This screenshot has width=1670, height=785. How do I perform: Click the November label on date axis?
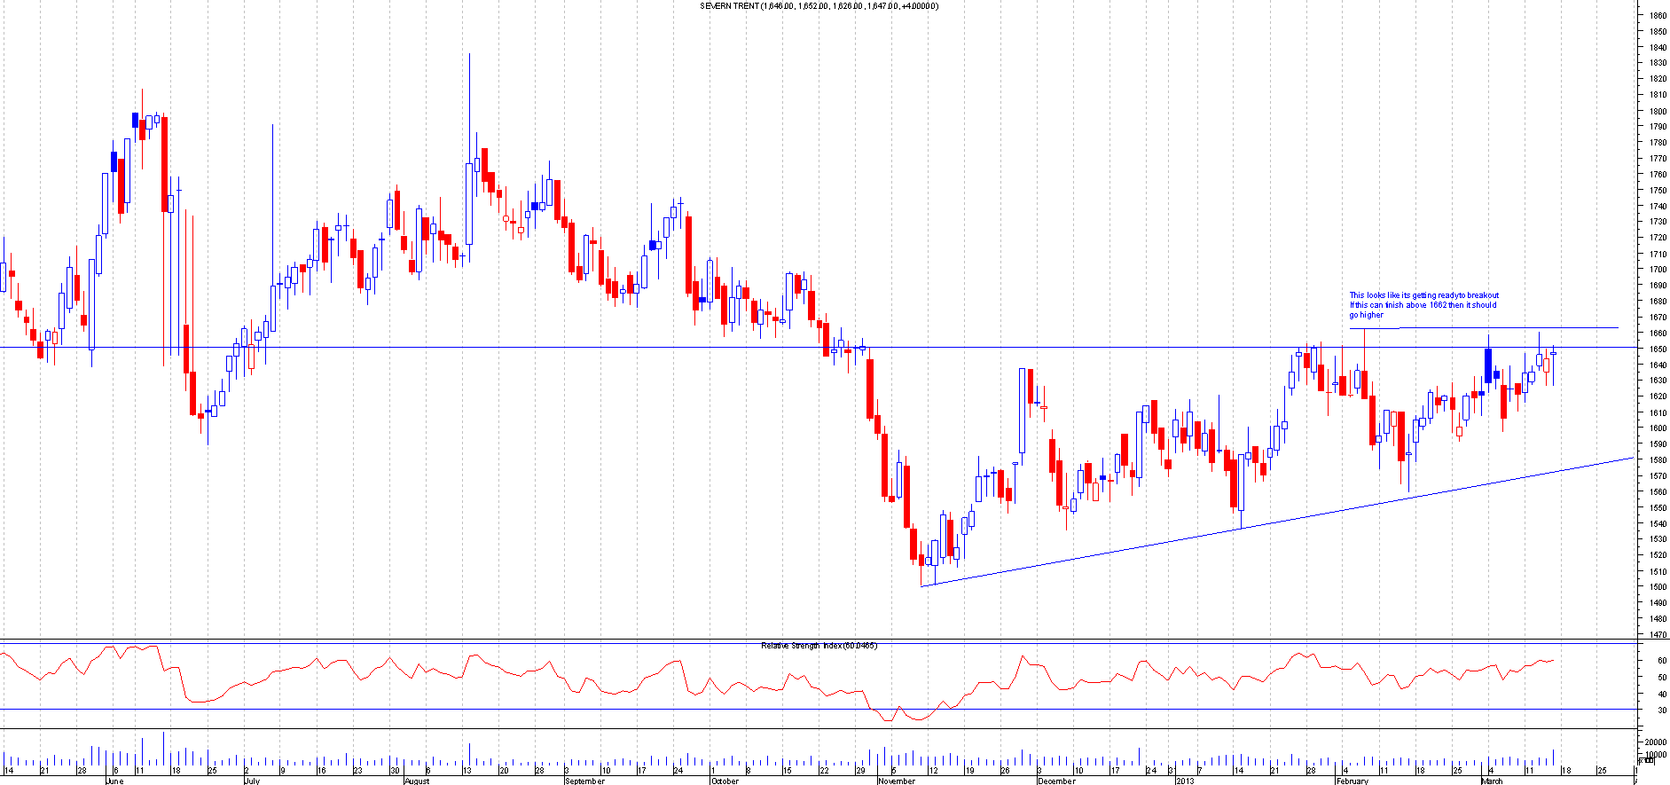point(896,781)
